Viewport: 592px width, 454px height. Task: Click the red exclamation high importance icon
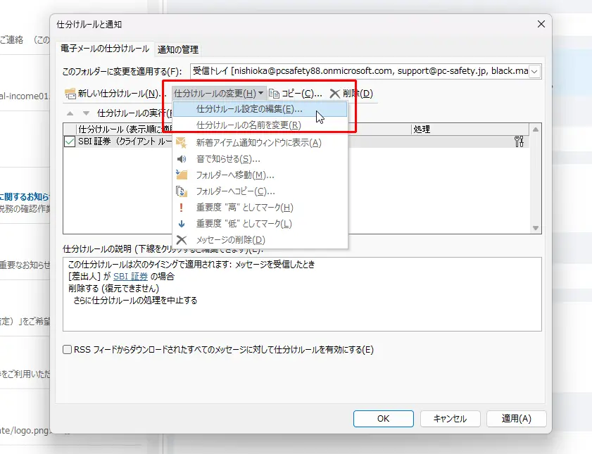(181, 208)
